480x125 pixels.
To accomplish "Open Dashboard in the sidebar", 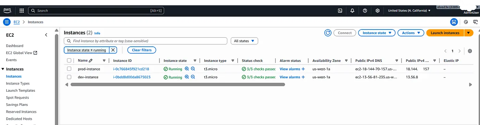I will coord(15,46).
